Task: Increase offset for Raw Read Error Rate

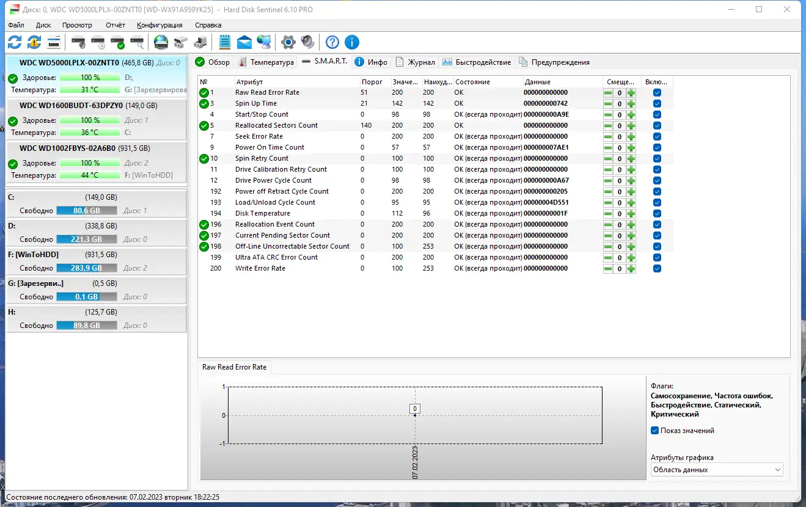Action: tap(631, 93)
